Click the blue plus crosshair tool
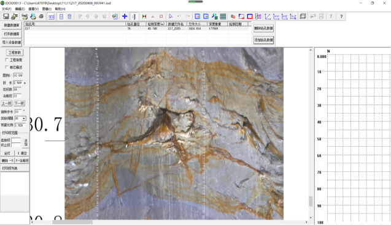The height and width of the screenshot is (225, 391). [125, 17]
